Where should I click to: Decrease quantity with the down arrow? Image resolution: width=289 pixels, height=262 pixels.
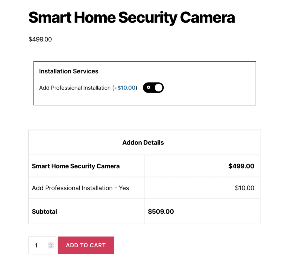pos(51,247)
